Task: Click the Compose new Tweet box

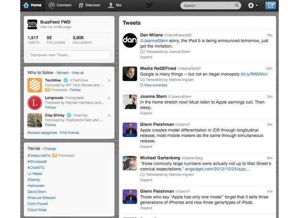Action: tap(69, 55)
